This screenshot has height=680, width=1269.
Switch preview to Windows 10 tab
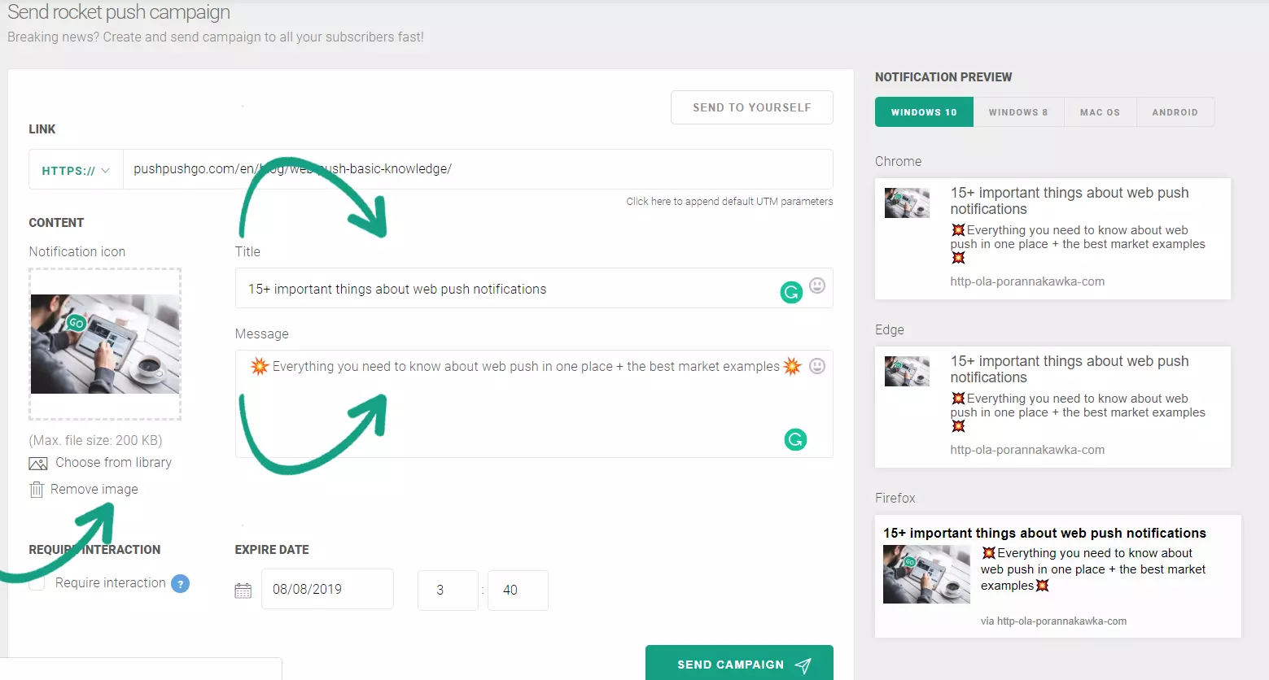pos(924,112)
